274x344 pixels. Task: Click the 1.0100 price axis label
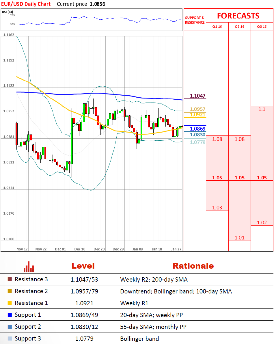click(x=9, y=239)
